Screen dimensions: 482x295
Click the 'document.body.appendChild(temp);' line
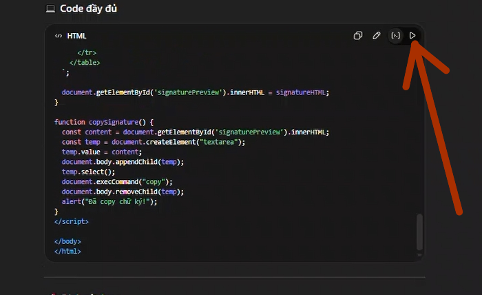pos(123,162)
